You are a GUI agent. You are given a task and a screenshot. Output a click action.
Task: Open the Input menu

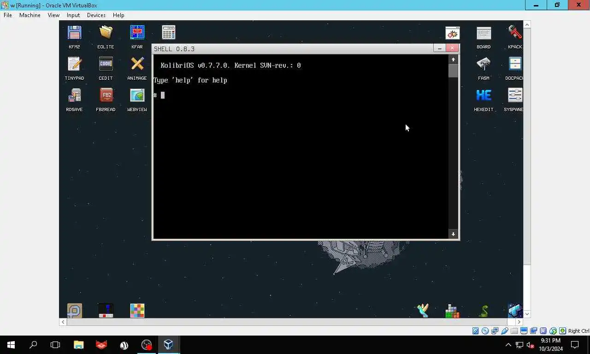(73, 15)
